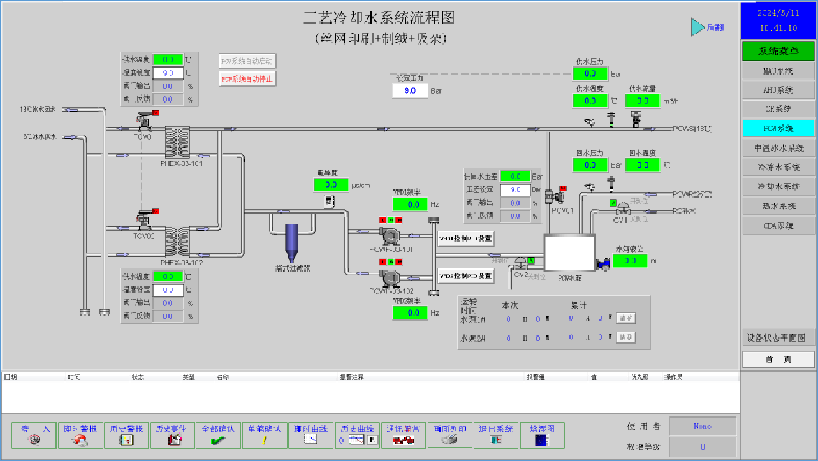818x461 pixels.
Task: Toggle the red M indicator on TCV01
Action: click(156, 112)
